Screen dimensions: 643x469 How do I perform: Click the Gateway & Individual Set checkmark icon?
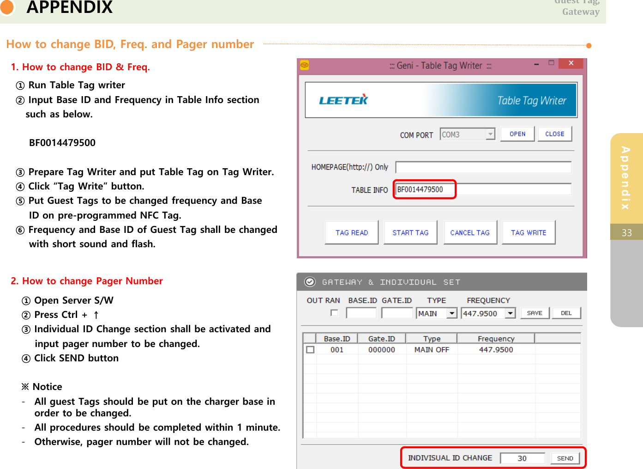310,282
